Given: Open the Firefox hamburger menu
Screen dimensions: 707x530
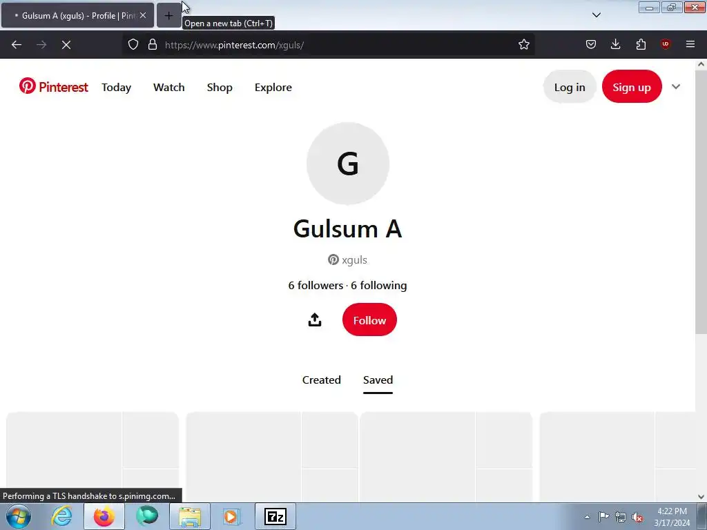Looking at the screenshot, I should pyautogui.click(x=690, y=44).
